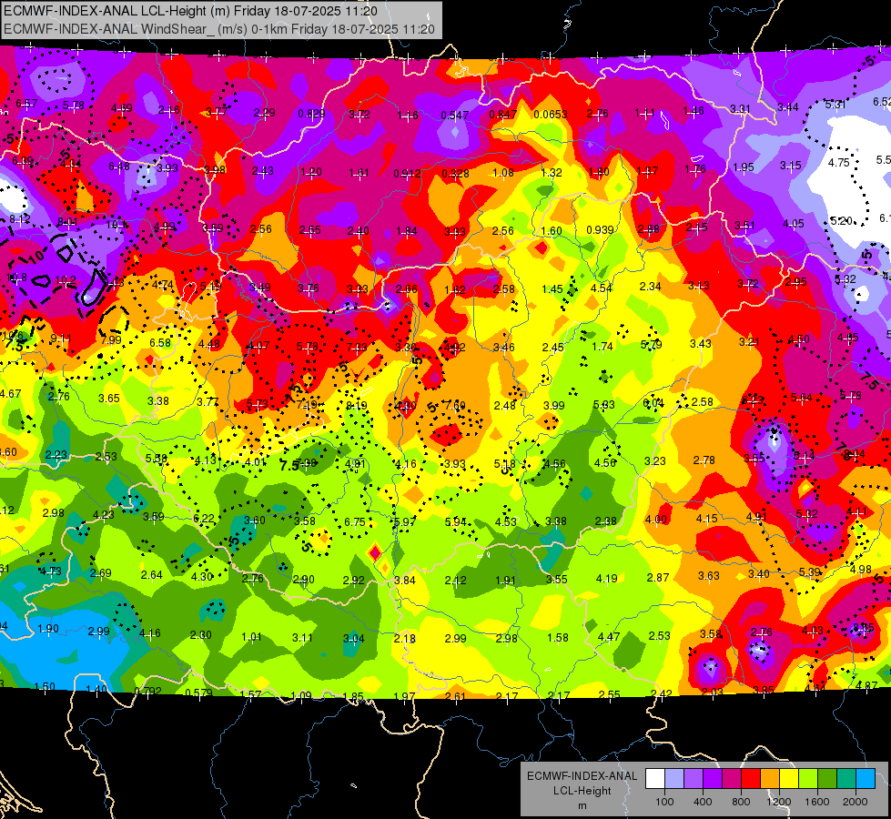Click the legend value 800
This screenshot has height=819, width=891.
tap(741, 802)
